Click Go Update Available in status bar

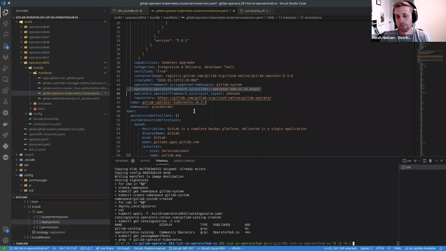(x=420, y=248)
